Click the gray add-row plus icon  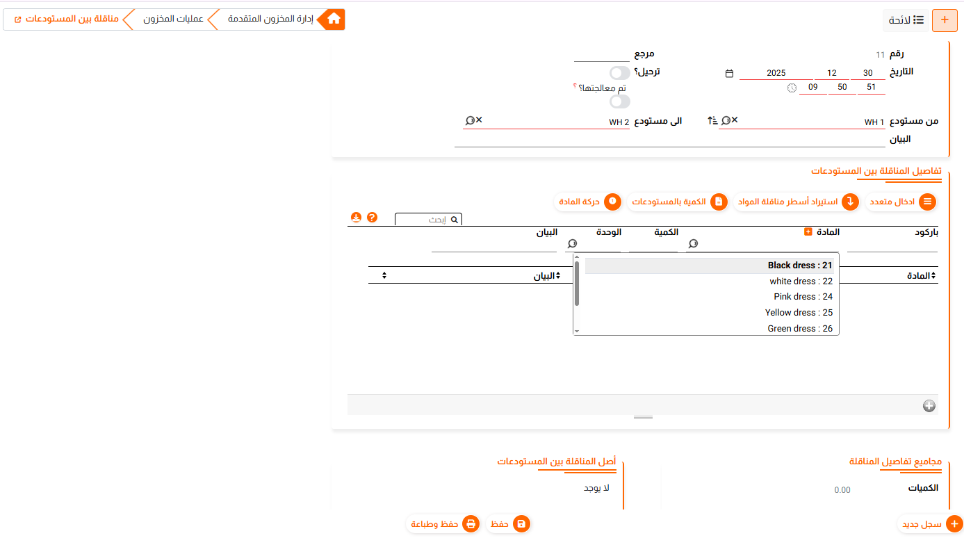coord(929,406)
